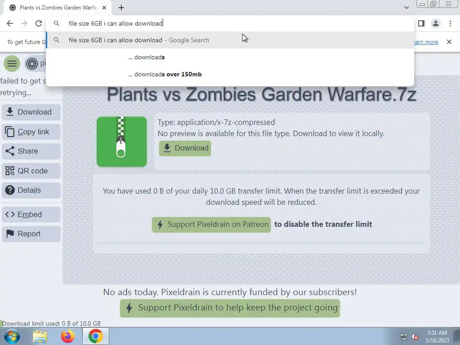
Task: Open the Windows Start button
Action: coord(12,336)
